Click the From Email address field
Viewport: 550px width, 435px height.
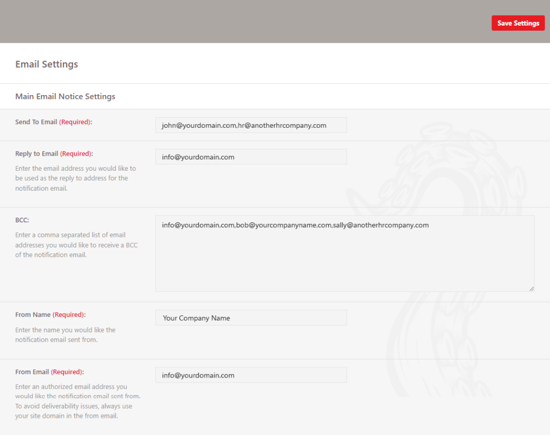pos(251,375)
